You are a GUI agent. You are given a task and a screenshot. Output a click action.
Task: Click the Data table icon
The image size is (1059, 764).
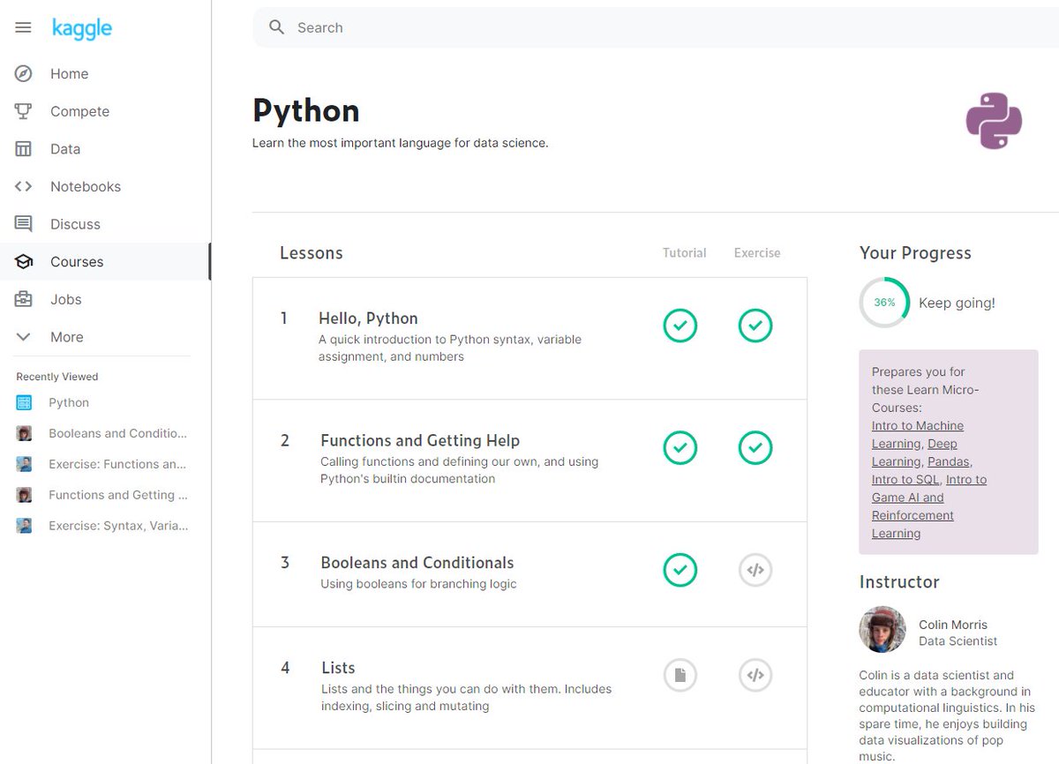(24, 149)
